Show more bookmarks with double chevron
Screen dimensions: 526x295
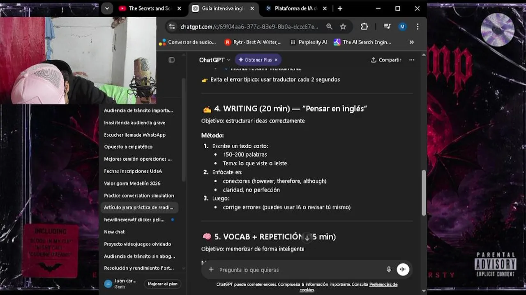pyautogui.click(x=411, y=42)
